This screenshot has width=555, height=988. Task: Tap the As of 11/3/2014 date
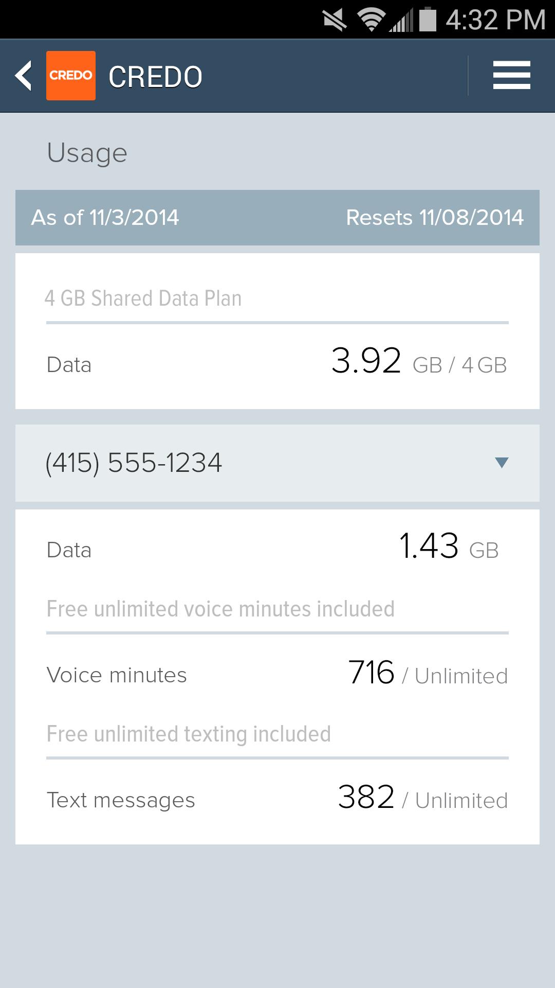click(105, 217)
